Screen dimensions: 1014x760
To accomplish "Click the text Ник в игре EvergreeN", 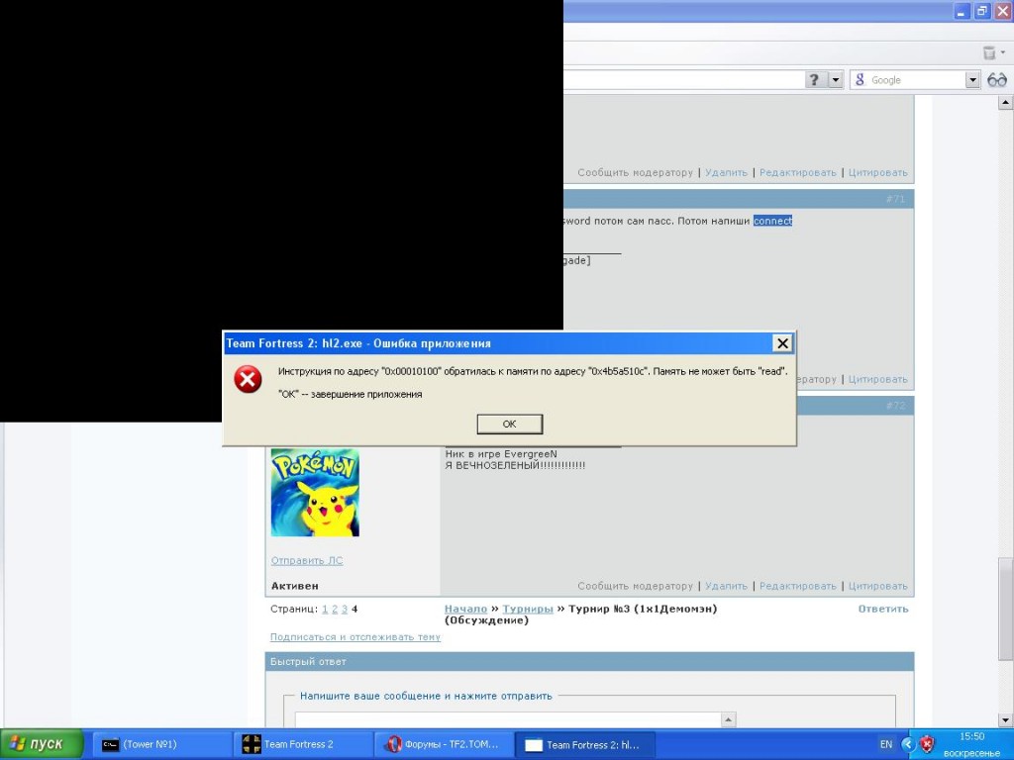I will [x=500, y=454].
